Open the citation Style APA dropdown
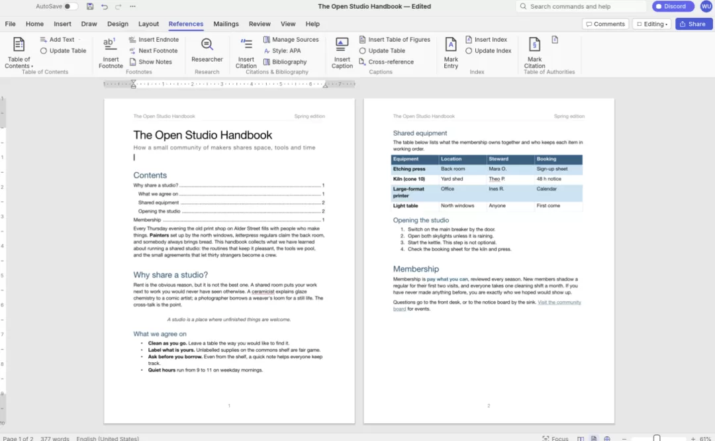Viewport: 715px width, 441px height. (x=282, y=50)
